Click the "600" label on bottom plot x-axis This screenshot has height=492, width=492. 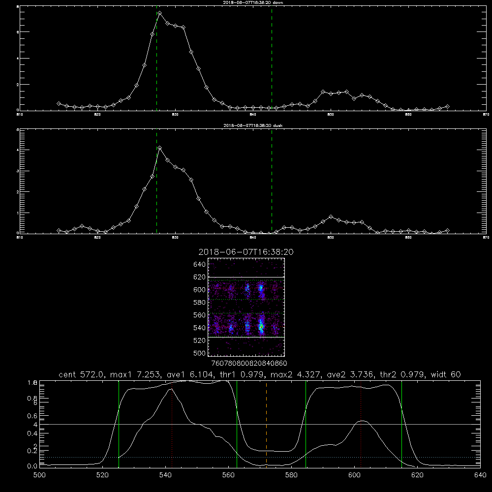[355, 475]
